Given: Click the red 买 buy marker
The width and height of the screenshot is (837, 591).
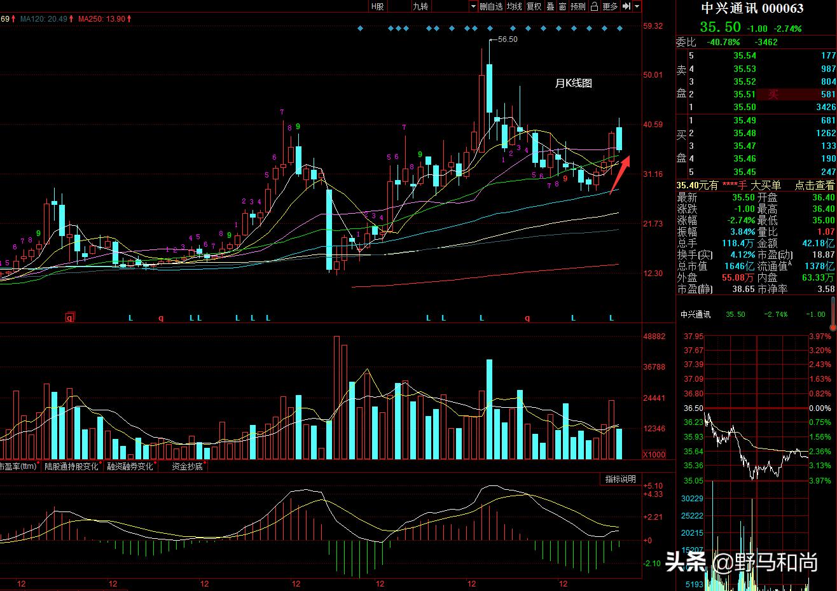Looking at the screenshot, I should point(773,95).
